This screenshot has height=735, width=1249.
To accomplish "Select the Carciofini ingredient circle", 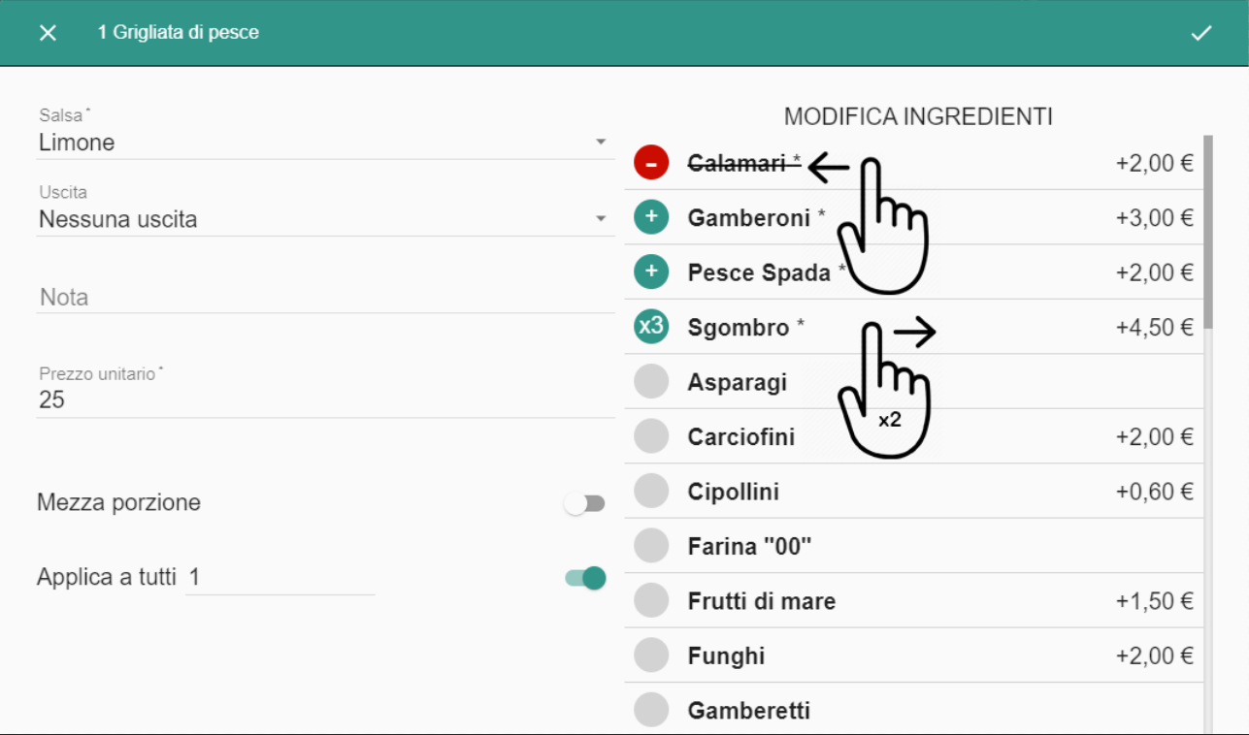I will coord(651,436).
